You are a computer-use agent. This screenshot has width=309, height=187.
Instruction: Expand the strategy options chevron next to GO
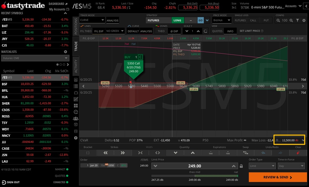tap(207, 20)
